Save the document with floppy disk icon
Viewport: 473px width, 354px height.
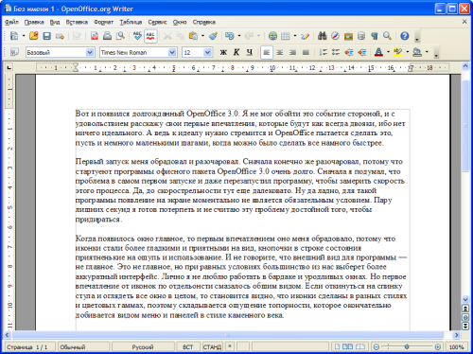(46, 36)
